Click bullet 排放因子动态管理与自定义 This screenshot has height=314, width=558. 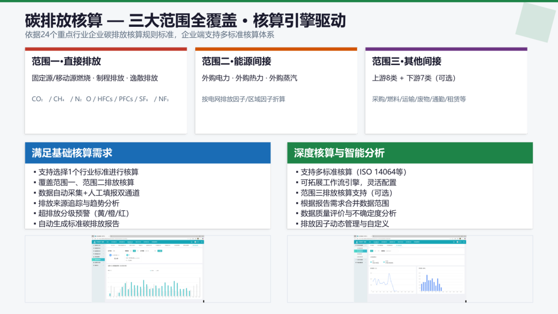tap(342, 224)
